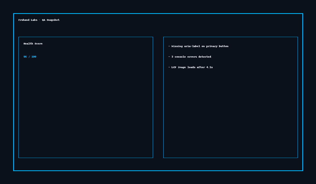Click the dash bullet before 3 console errors

coord(169,57)
